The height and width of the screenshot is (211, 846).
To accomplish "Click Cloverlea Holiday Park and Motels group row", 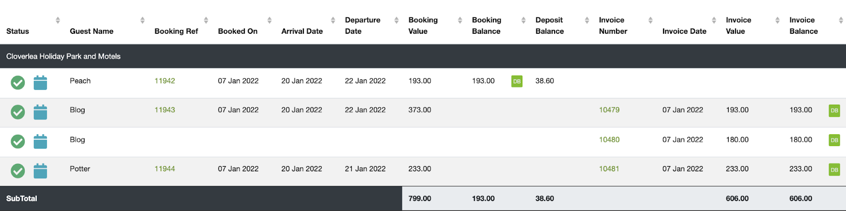I will click(x=423, y=56).
